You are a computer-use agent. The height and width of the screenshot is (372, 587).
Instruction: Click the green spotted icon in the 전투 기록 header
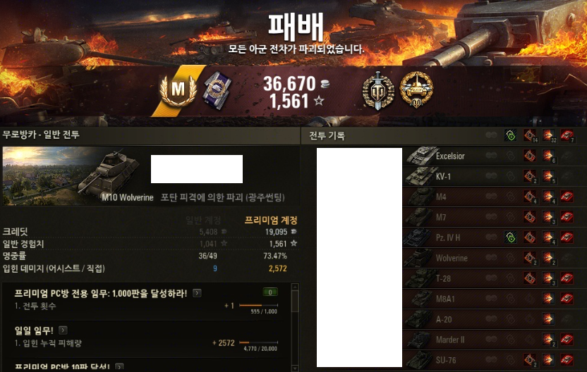tap(510, 135)
